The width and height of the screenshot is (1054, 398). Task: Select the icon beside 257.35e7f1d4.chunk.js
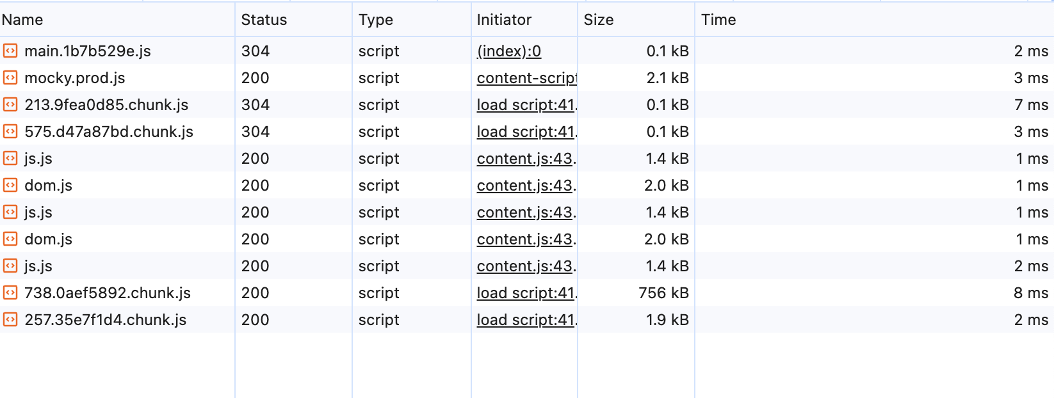click(10, 320)
